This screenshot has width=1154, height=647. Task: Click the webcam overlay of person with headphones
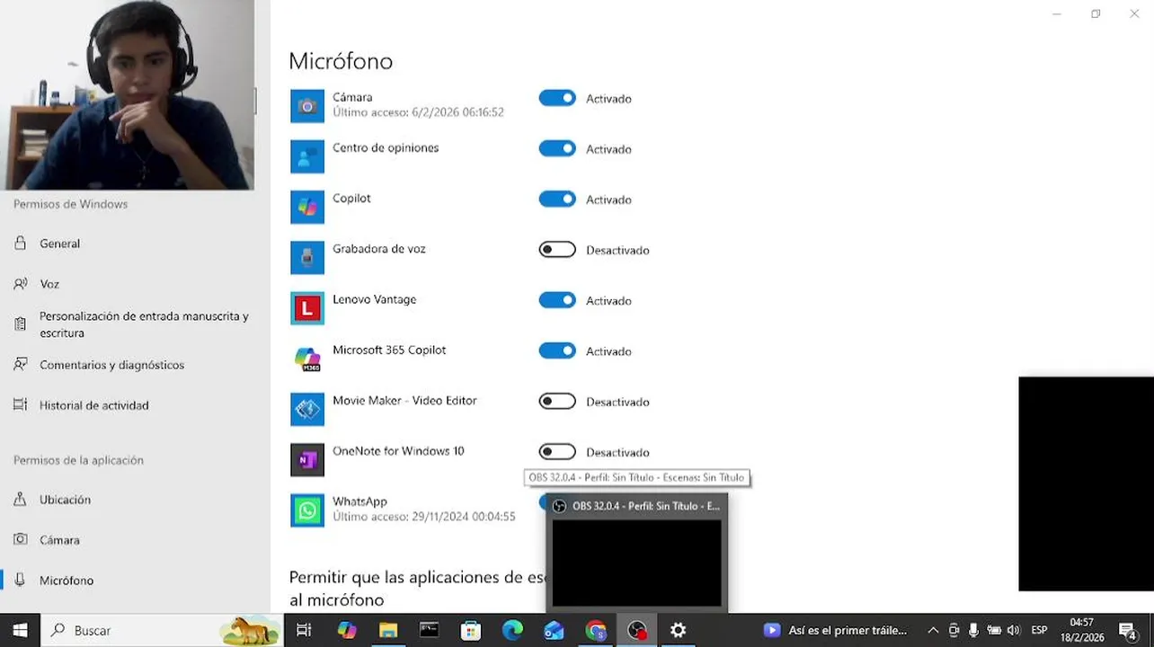click(x=128, y=94)
